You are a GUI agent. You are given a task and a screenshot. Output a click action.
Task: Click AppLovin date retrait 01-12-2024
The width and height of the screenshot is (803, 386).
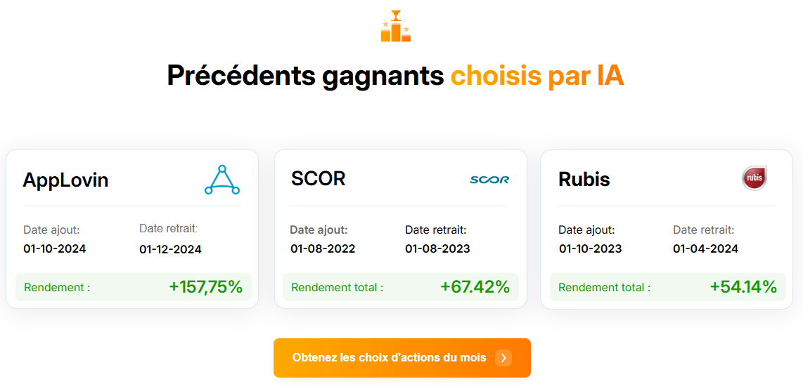pos(171,249)
